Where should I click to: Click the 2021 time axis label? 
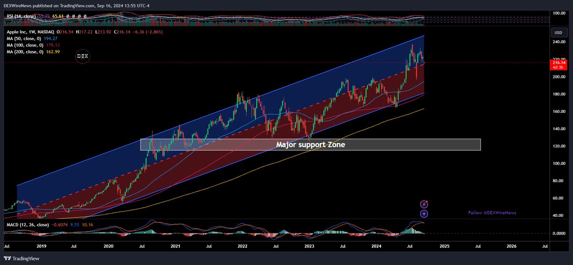[175, 247]
